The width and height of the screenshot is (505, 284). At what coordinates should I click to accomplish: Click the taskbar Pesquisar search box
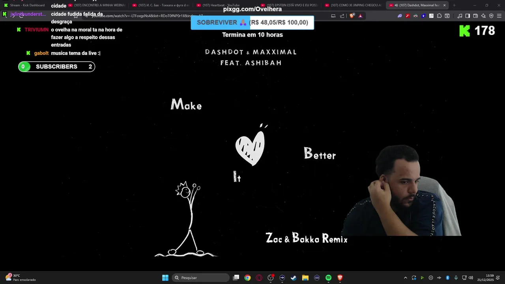pyautogui.click(x=201, y=278)
